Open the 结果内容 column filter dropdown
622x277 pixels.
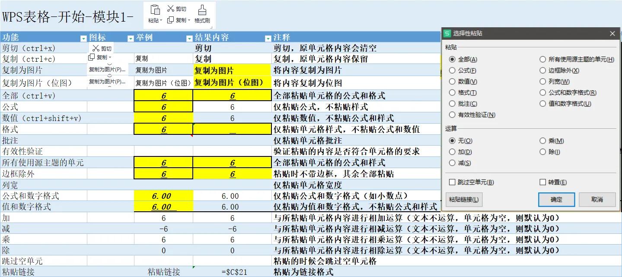click(x=268, y=38)
